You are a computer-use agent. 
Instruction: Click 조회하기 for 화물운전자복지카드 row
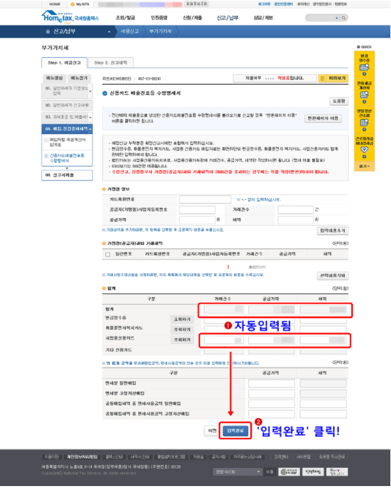pyautogui.click(x=182, y=329)
